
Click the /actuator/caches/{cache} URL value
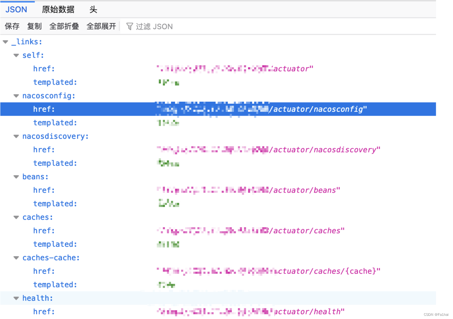click(x=268, y=271)
